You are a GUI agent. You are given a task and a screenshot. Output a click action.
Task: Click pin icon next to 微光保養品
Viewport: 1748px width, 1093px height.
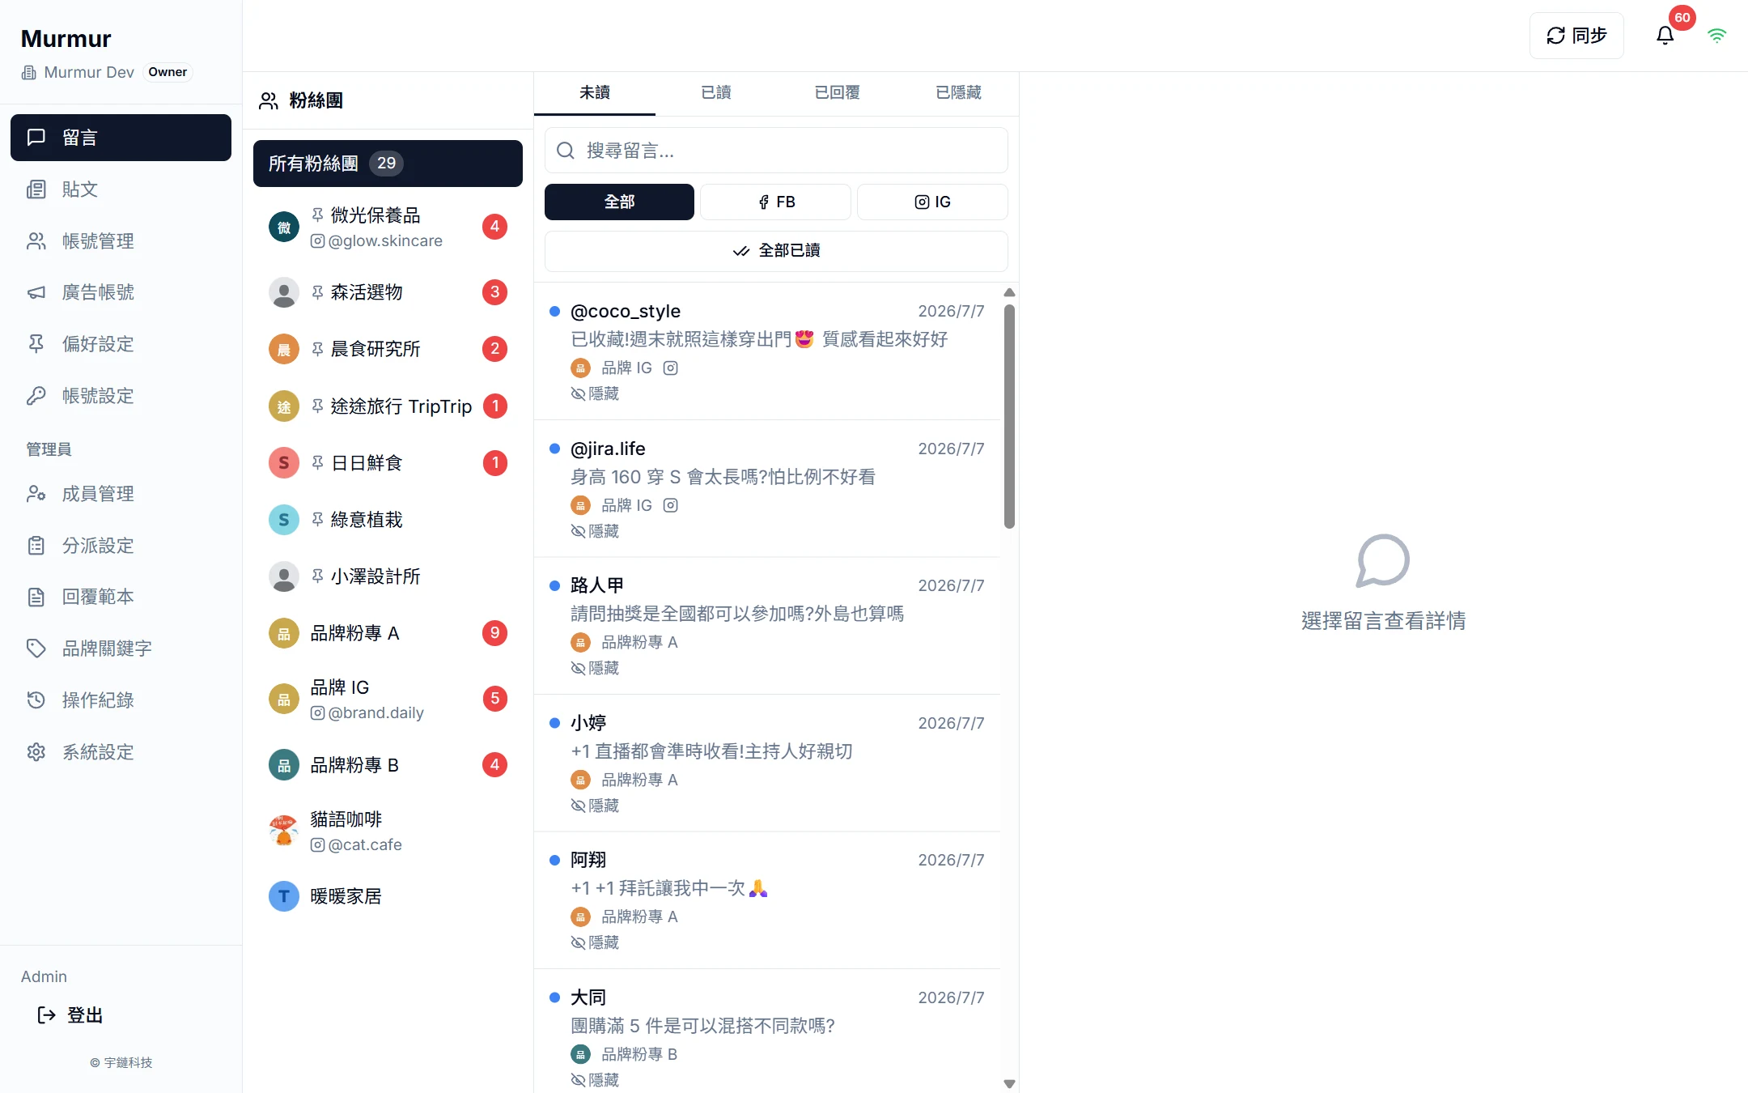317,215
